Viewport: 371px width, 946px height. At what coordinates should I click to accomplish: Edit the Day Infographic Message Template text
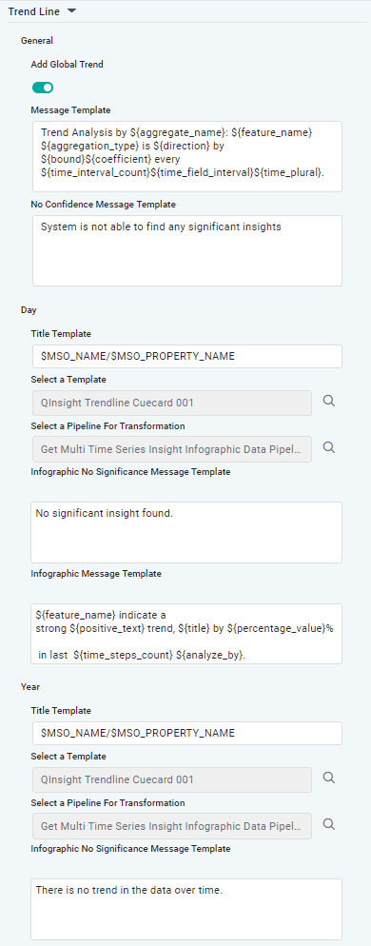pyautogui.click(x=186, y=634)
